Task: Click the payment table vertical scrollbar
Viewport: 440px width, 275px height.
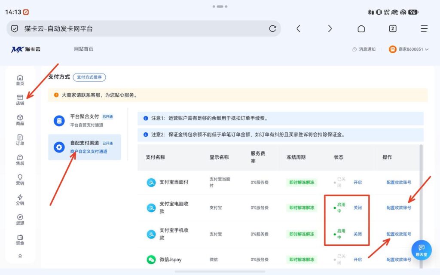Action: pos(421,206)
